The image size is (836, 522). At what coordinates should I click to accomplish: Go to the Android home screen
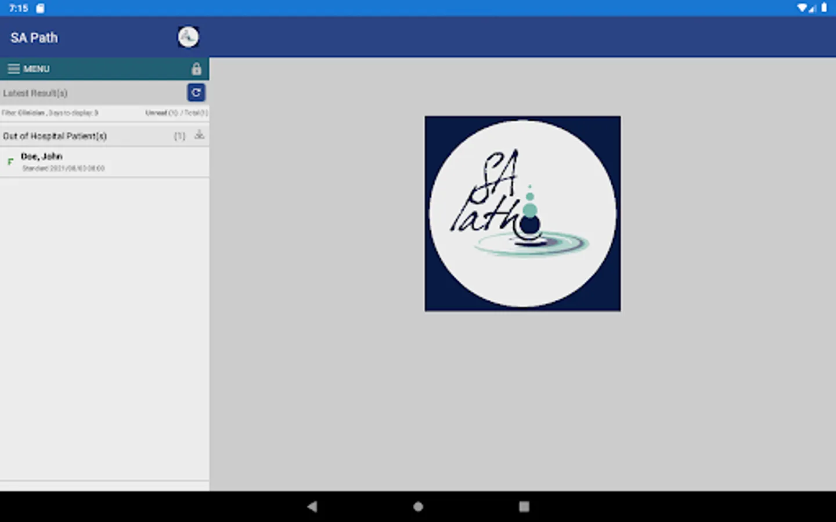pos(418,506)
